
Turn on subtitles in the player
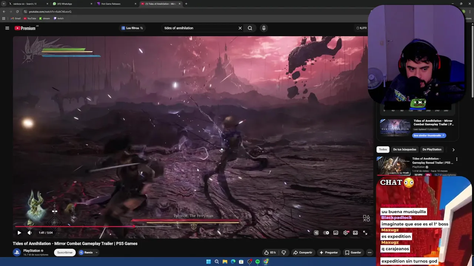click(336, 233)
